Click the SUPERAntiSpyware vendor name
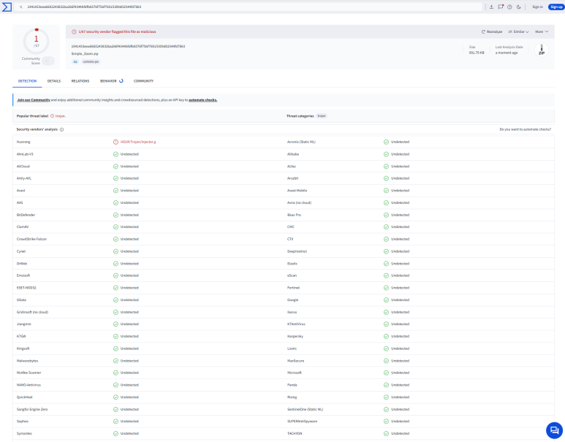The width and height of the screenshot is (565, 442). tap(302, 421)
